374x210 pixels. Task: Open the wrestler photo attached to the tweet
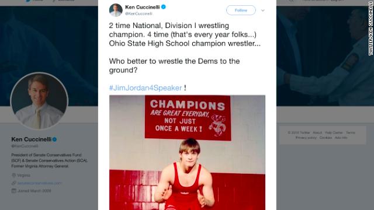(x=187, y=152)
